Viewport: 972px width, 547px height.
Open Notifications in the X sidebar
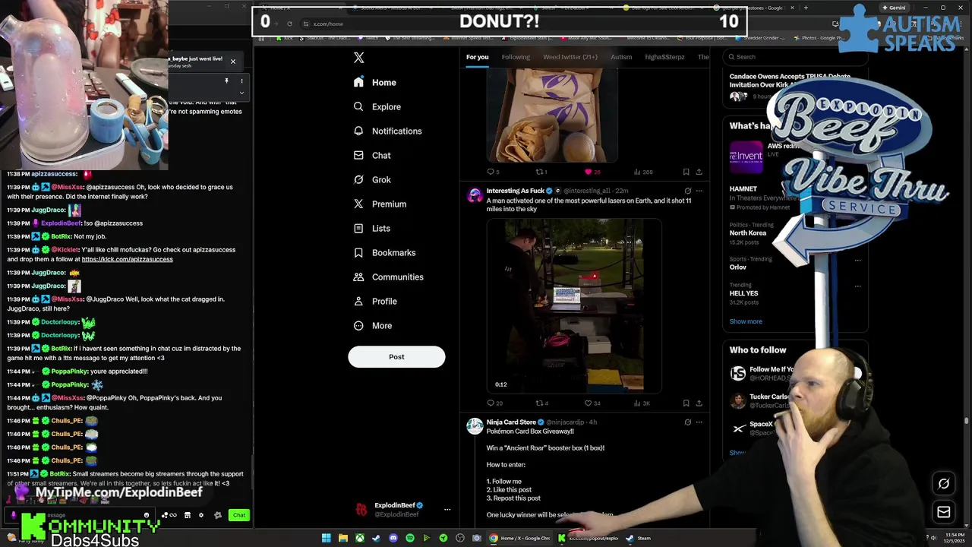coord(387,131)
